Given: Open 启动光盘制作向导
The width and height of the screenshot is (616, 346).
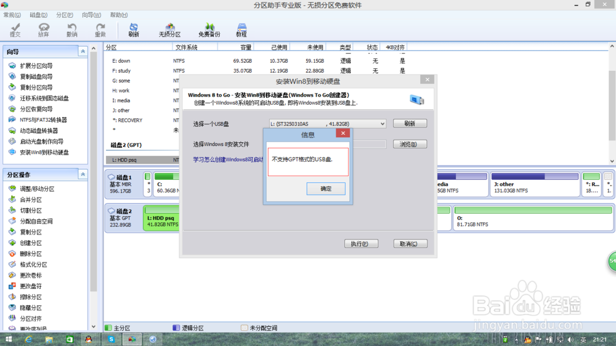Looking at the screenshot, I should pos(41,142).
